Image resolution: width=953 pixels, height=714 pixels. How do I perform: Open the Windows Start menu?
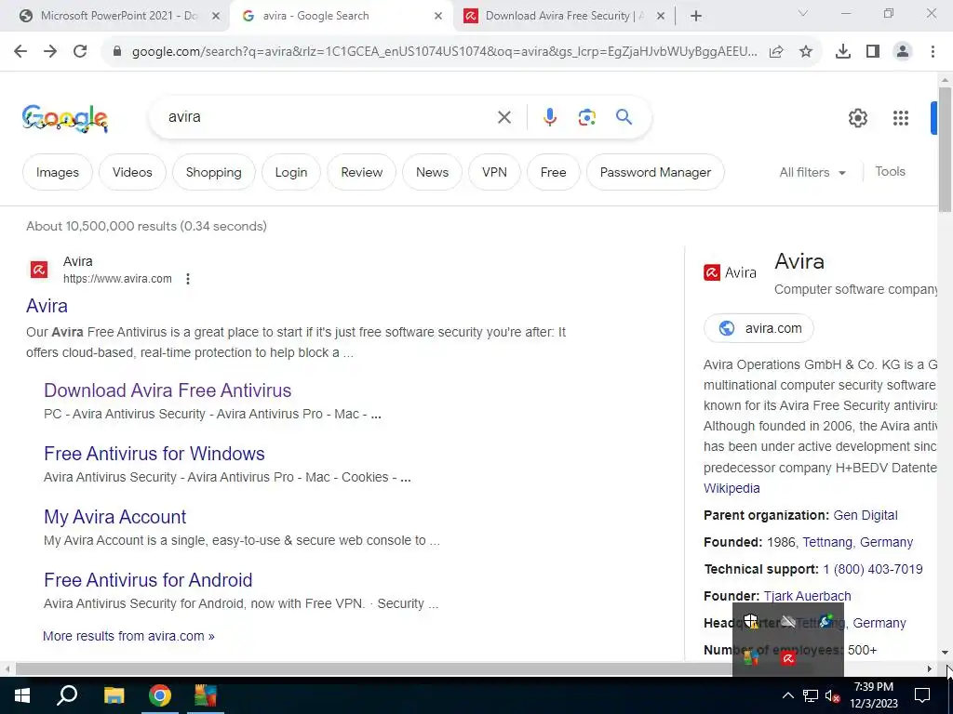(x=22, y=695)
